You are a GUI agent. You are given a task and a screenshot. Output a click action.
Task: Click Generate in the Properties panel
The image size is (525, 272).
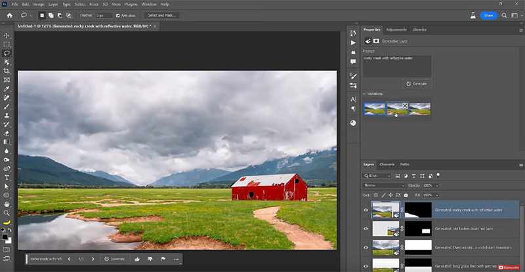(417, 84)
